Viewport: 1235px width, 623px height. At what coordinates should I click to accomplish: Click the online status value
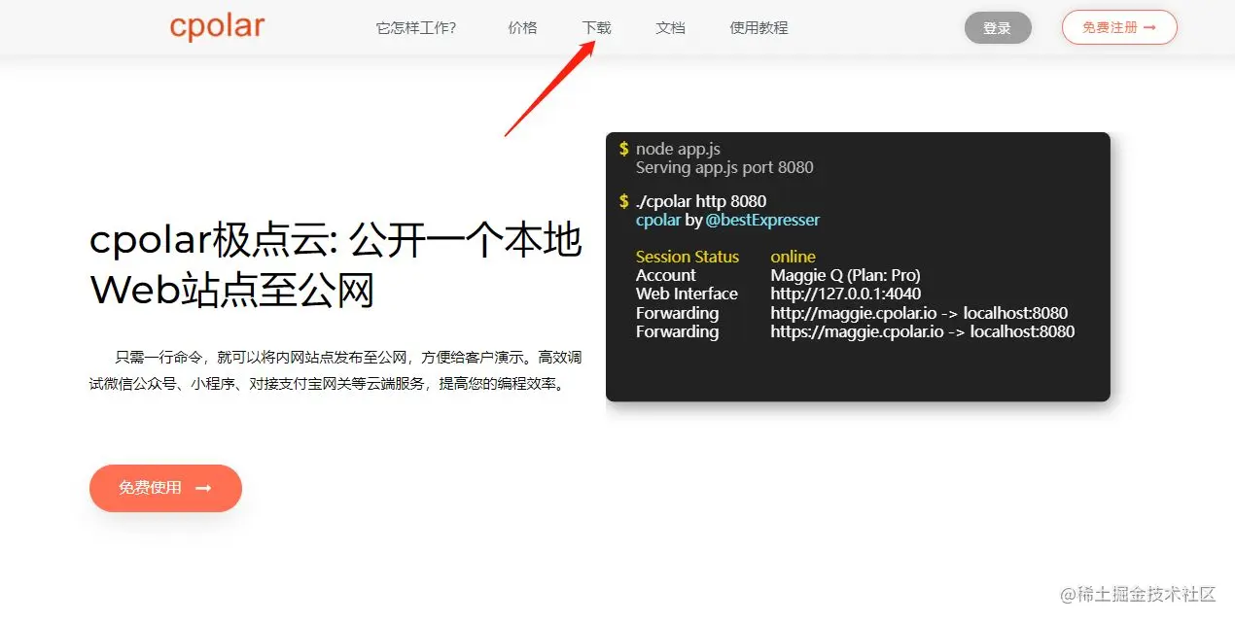[794, 257]
